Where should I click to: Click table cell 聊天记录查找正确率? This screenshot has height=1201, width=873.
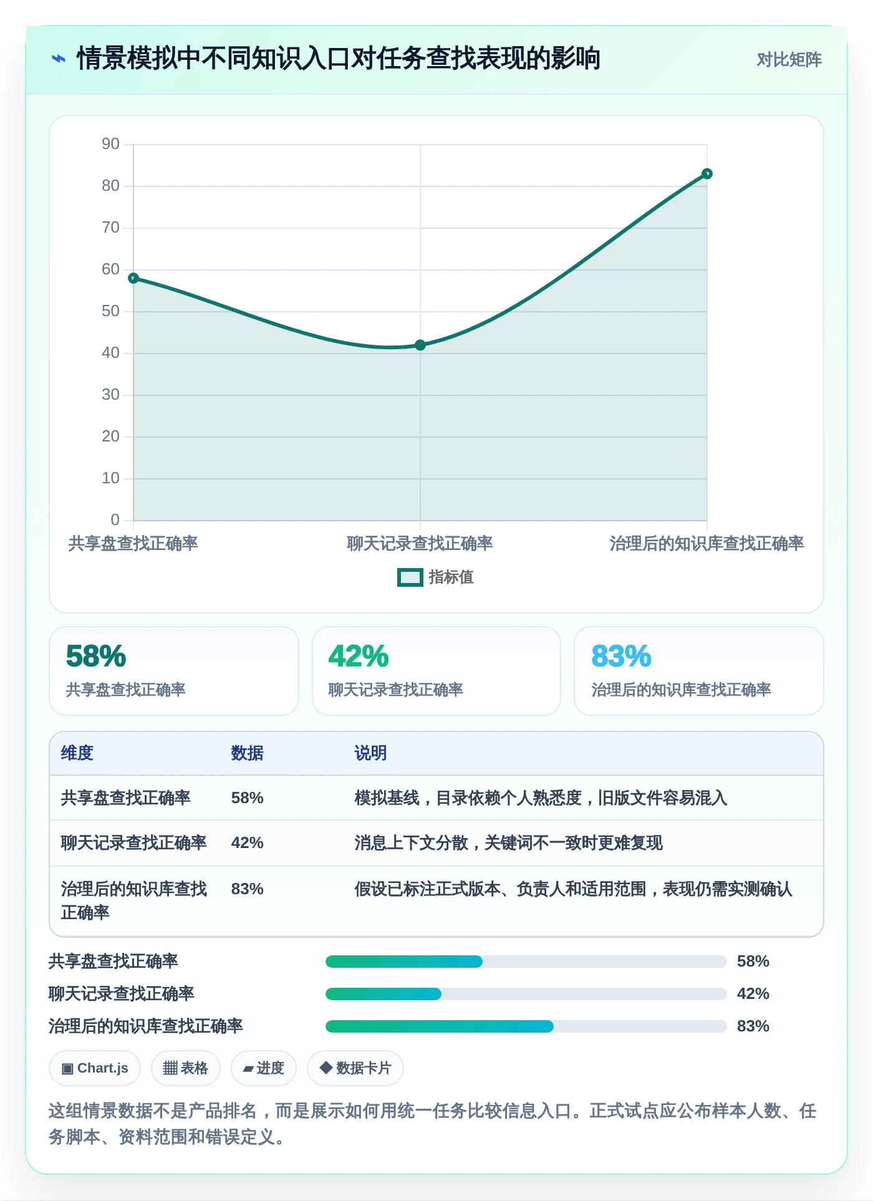133,843
